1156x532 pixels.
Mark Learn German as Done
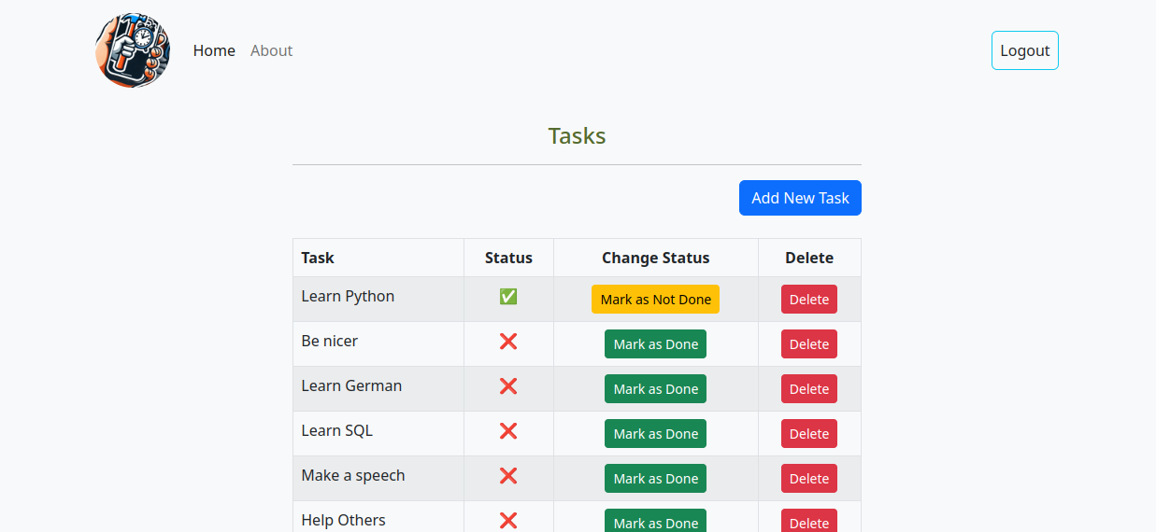(x=655, y=389)
